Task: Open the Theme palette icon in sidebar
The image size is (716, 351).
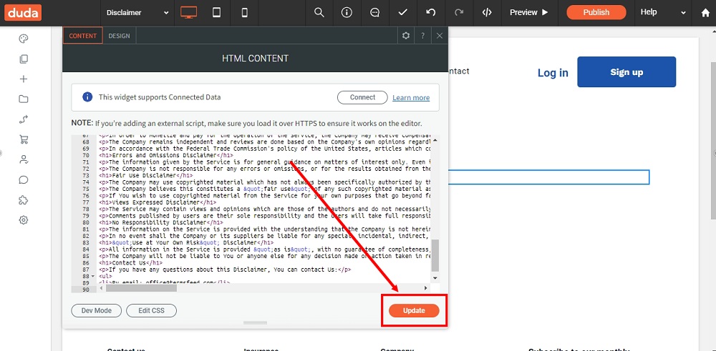Action: 24,39
